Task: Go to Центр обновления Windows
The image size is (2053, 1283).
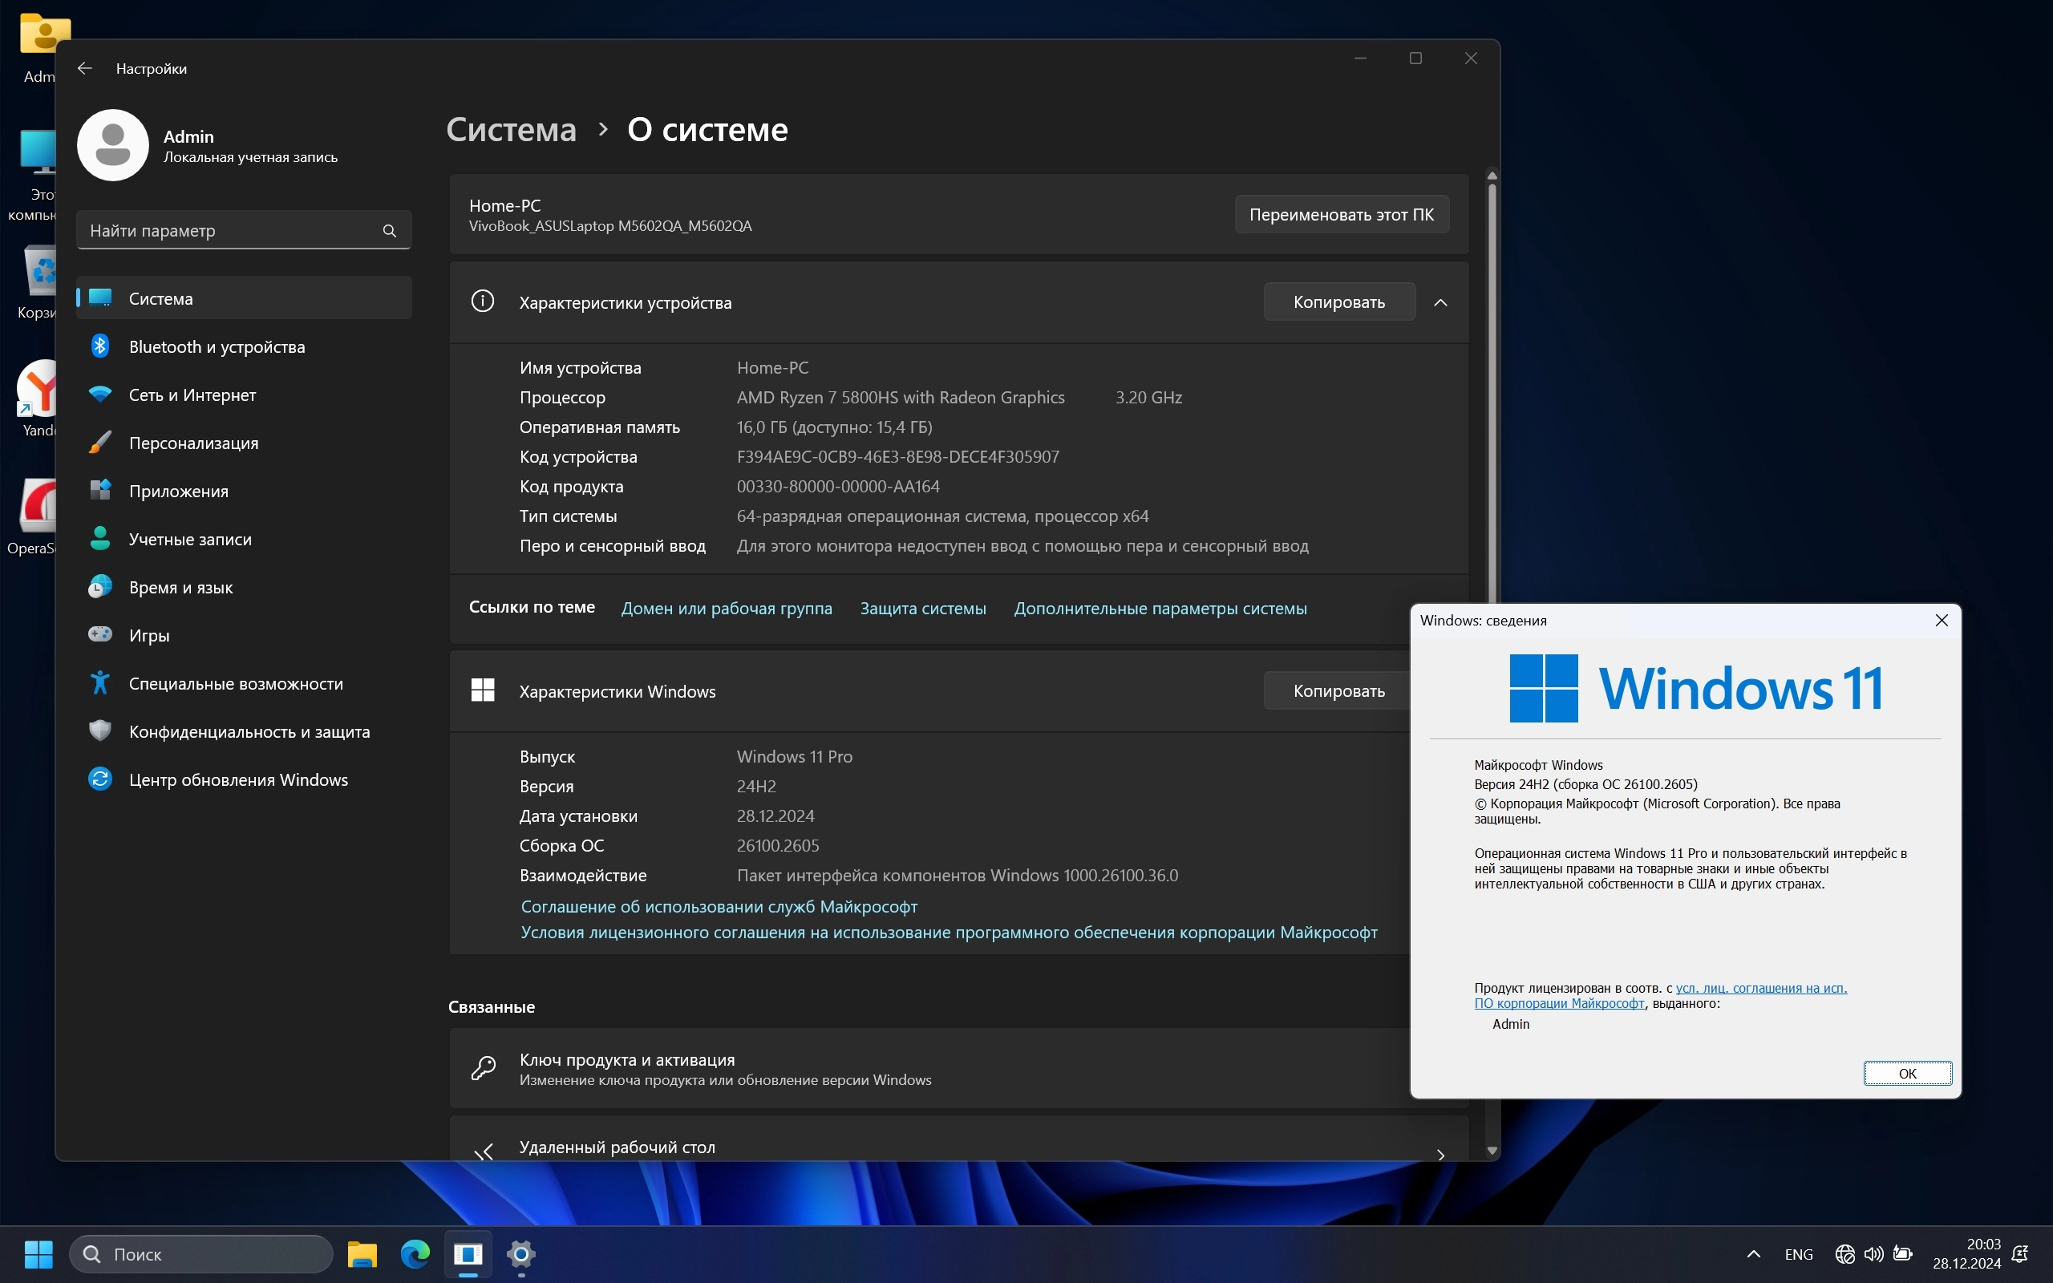Action: pyautogui.click(x=237, y=779)
